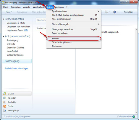Click the Anmelden button
The image size is (139, 120).
(128, 12)
